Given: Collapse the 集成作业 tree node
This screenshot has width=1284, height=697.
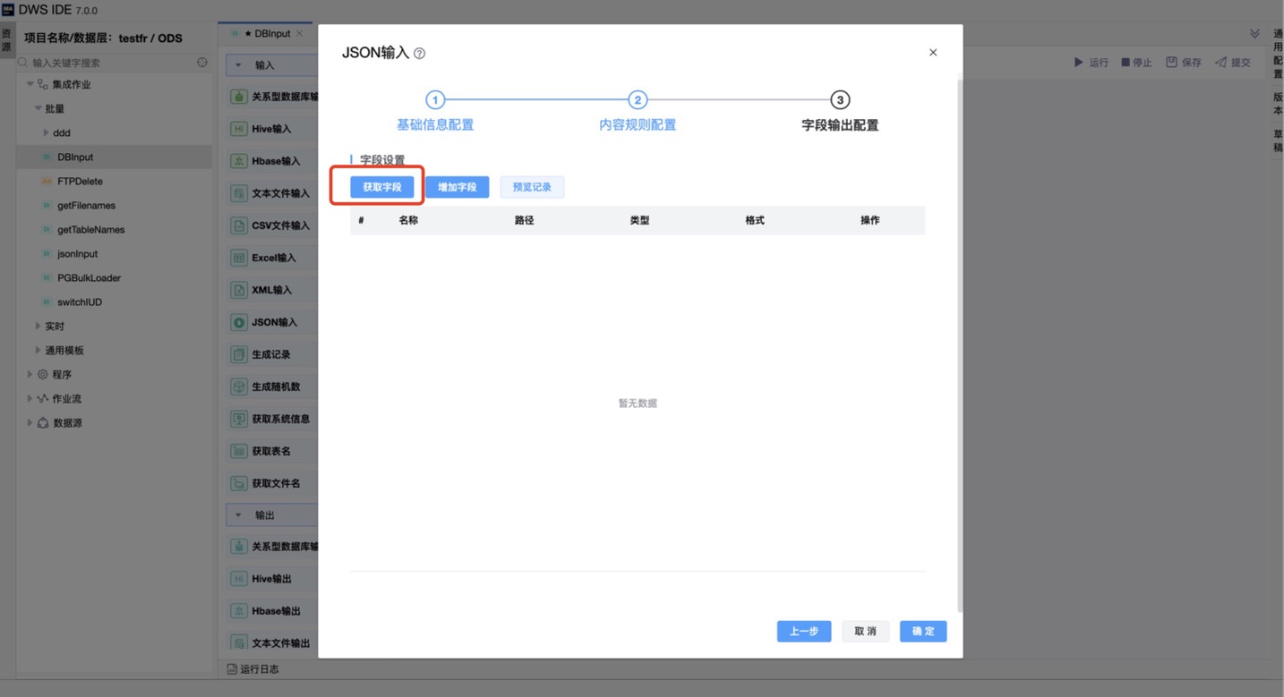Looking at the screenshot, I should tap(30, 84).
